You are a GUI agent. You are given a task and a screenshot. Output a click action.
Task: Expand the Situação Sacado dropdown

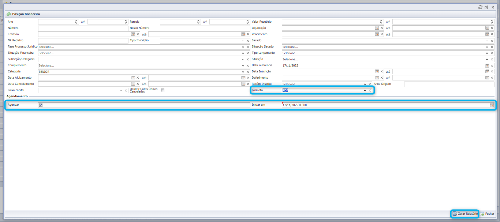pos(487,47)
